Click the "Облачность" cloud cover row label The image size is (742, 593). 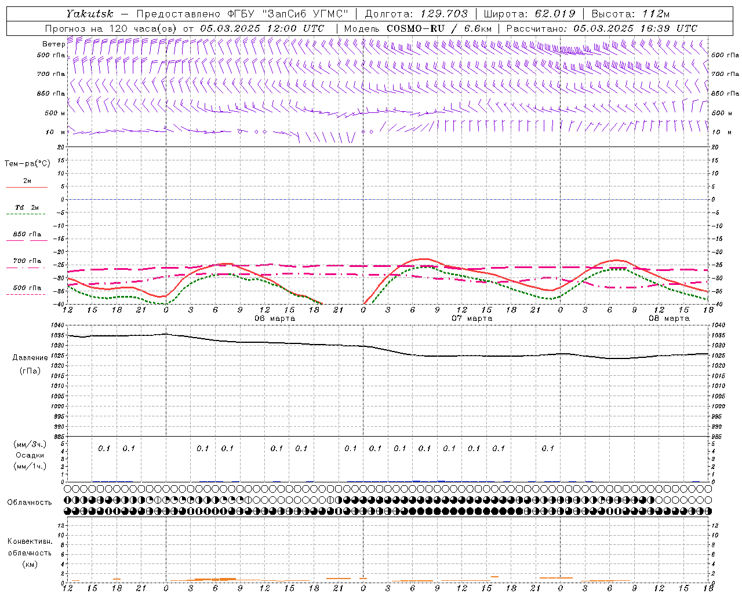[x=30, y=503]
